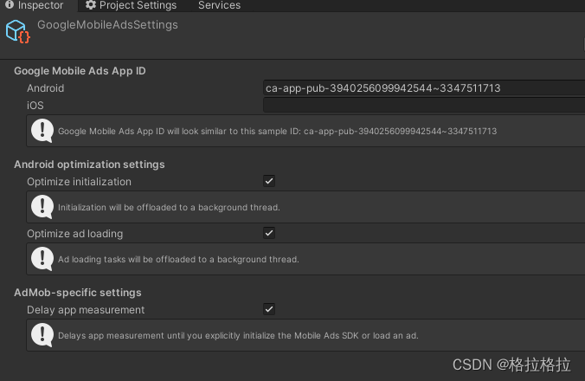Open the Services tab
The height and width of the screenshot is (381, 585).
tap(219, 5)
